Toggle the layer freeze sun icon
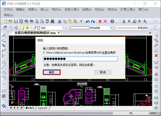Viewport: 161px width, 116px height. pos(27,28)
